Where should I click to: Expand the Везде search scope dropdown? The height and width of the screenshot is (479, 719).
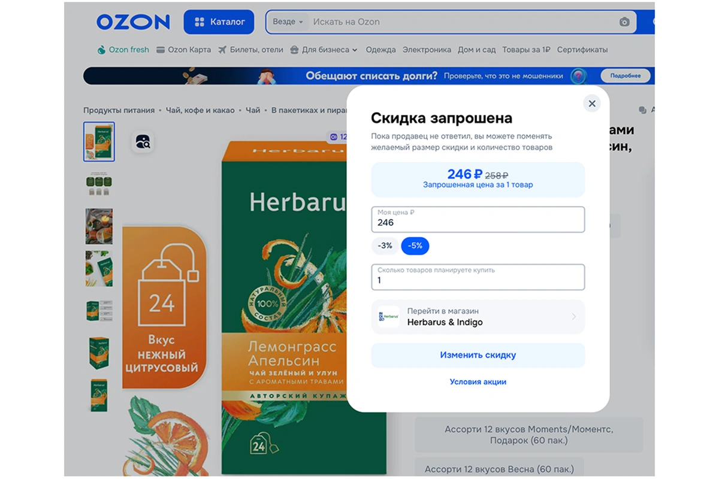(x=288, y=22)
